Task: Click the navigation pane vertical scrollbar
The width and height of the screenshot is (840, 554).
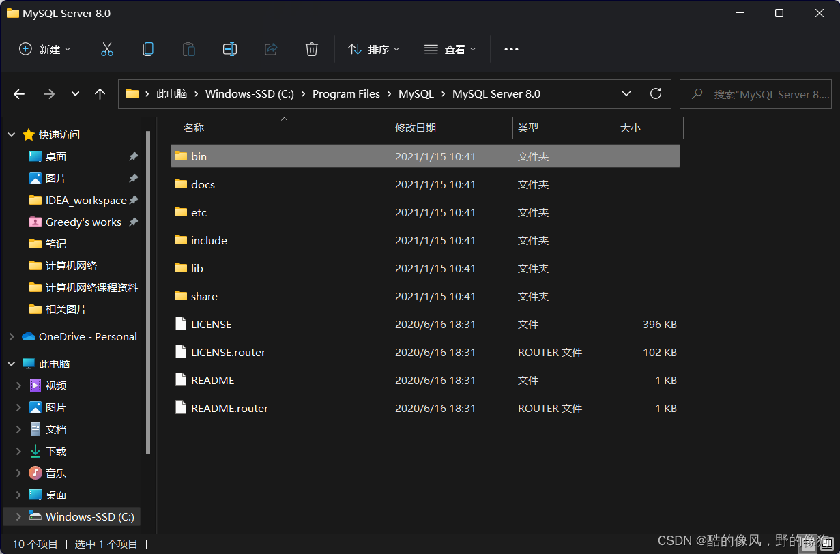Action: point(148,293)
